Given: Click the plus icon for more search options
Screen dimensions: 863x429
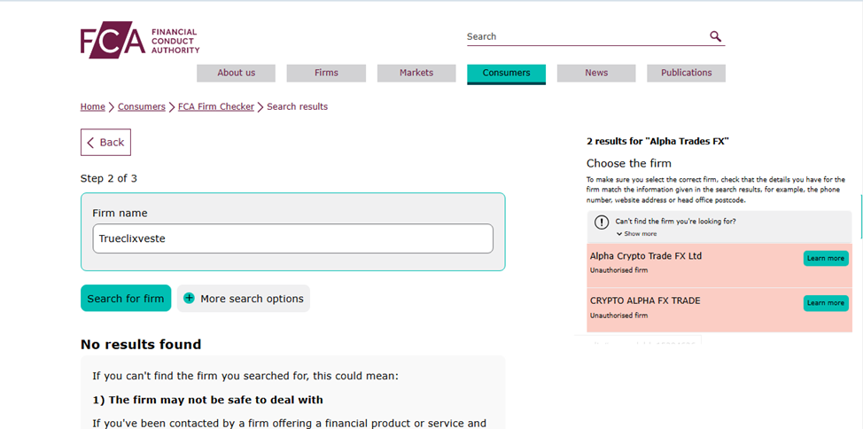Looking at the screenshot, I should pos(189,299).
